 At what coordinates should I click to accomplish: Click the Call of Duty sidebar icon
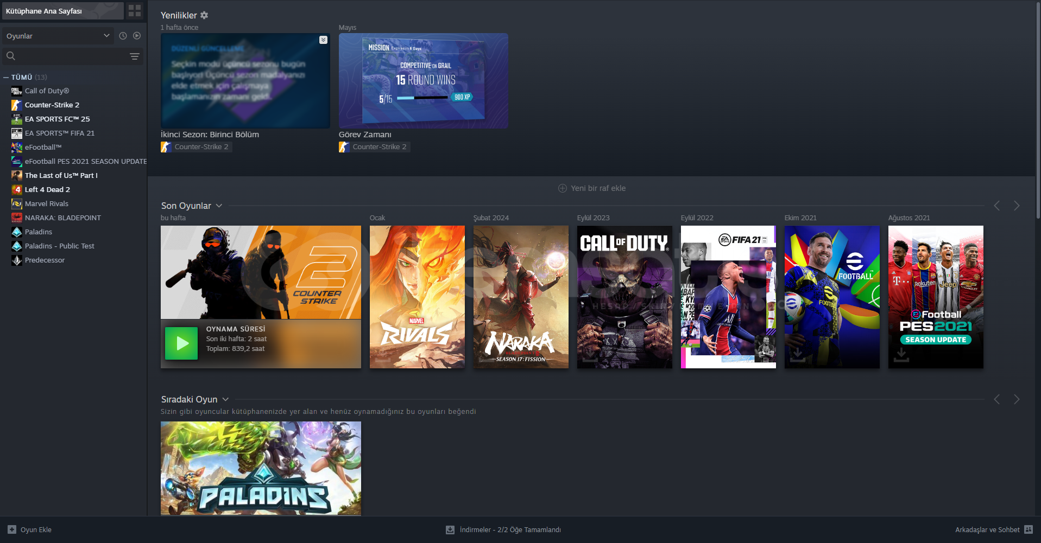click(17, 91)
